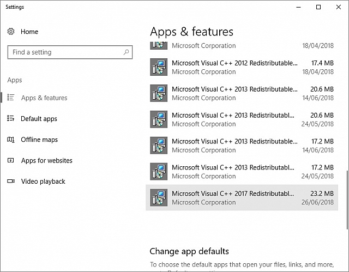Click icon of Visual C++ 2013 20.6 MB 14/06/2018 entry
This screenshot has width=349, height=272.
coord(159,93)
